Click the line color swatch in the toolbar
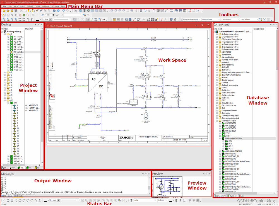The height and width of the screenshot is (206, 279). [x=37, y=20]
